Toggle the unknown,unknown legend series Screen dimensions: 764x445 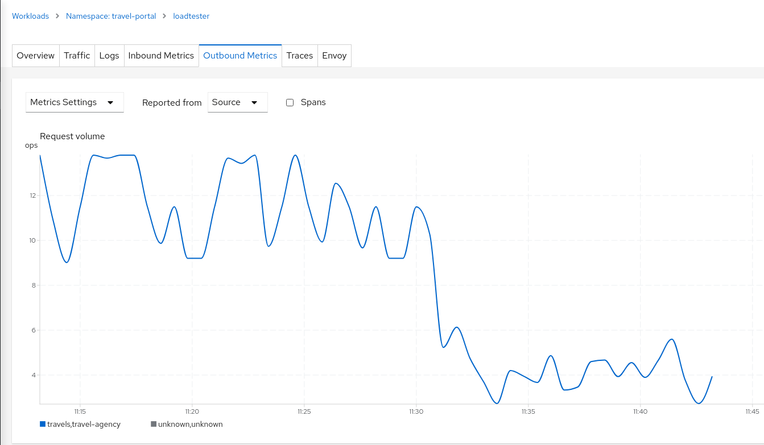tap(188, 424)
